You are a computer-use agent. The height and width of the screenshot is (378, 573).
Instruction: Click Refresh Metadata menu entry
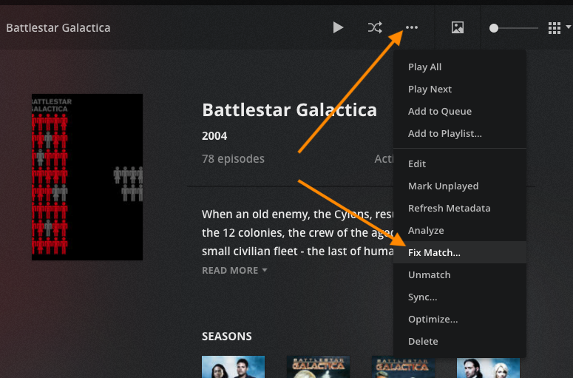pyautogui.click(x=460, y=208)
